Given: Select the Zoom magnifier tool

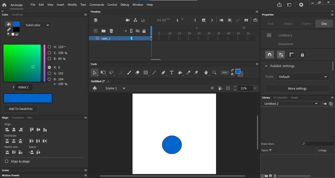Looking at the screenshot, I should tap(214, 73).
